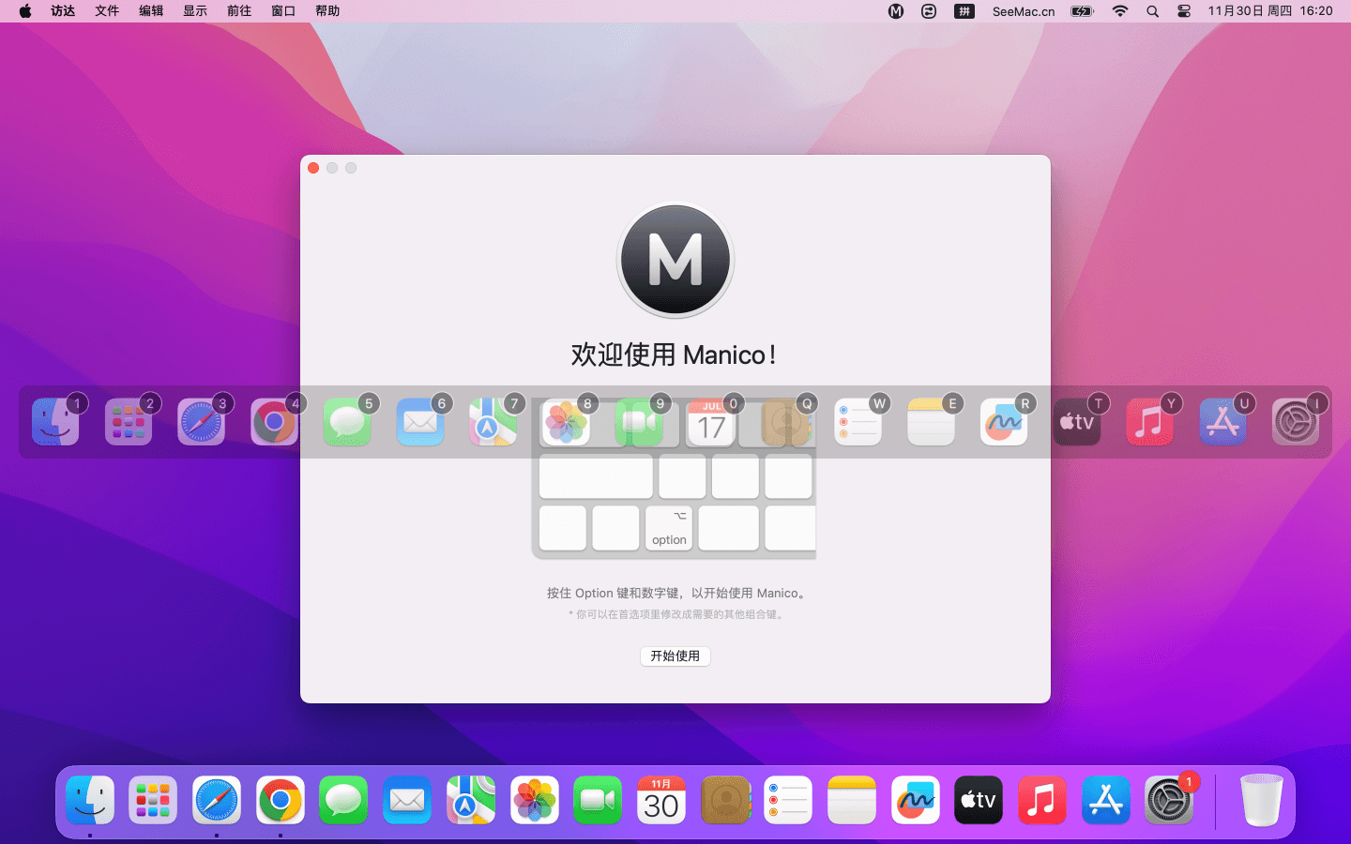Open Notes from the Dock

pyautogui.click(x=852, y=800)
